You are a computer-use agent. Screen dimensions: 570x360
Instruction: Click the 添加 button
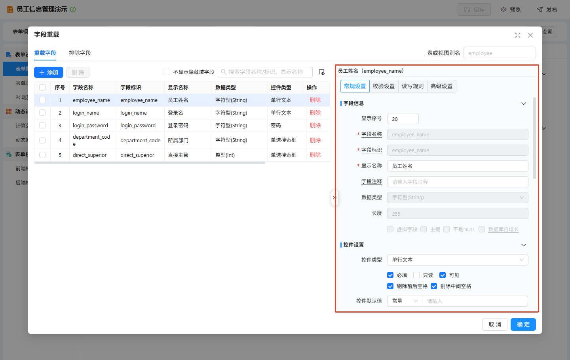tap(49, 72)
